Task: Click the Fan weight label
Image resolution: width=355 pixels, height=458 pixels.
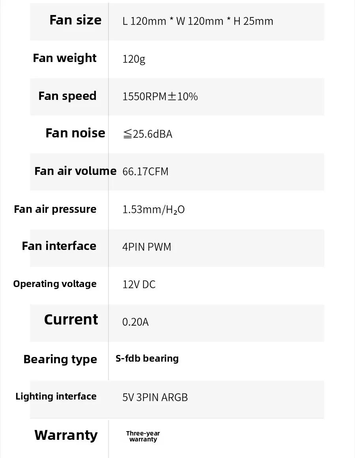Action: coord(64,58)
